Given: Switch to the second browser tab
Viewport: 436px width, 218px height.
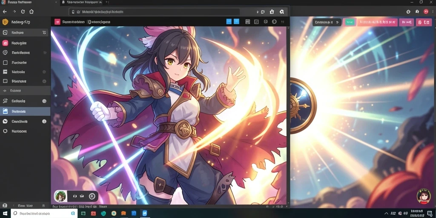Looking at the screenshot, I should coord(81,2).
